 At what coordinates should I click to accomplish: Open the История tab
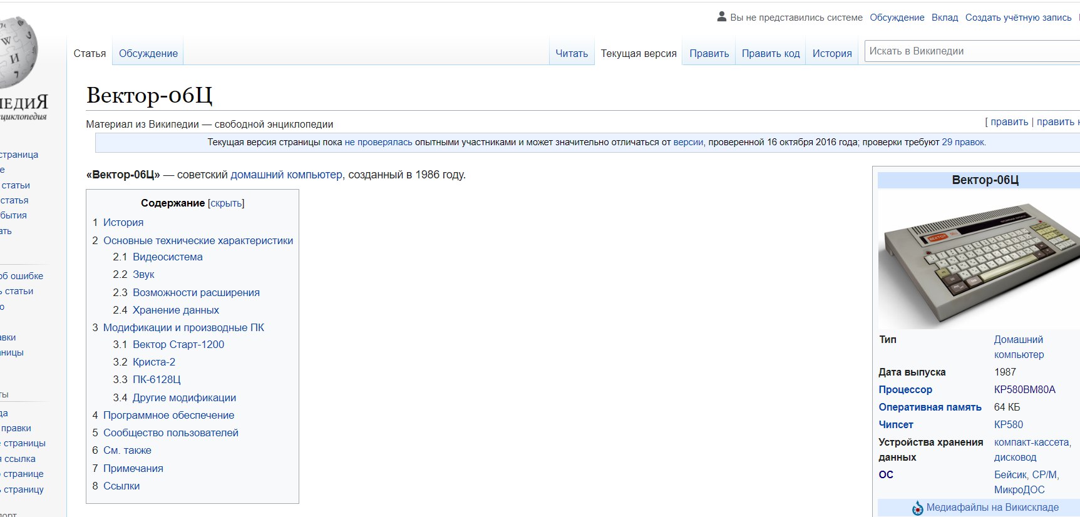click(831, 54)
